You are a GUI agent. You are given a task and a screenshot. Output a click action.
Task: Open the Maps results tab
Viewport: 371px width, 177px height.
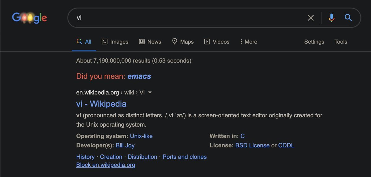pyautogui.click(x=183, y=42)
